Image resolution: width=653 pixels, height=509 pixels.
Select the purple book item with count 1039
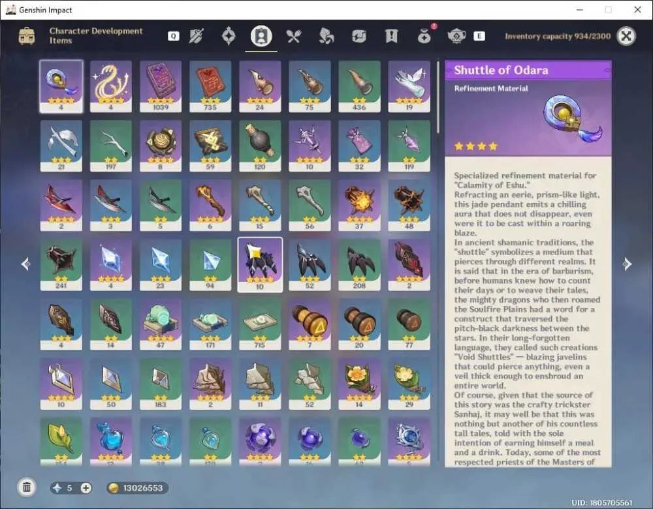tap(161, 87)
